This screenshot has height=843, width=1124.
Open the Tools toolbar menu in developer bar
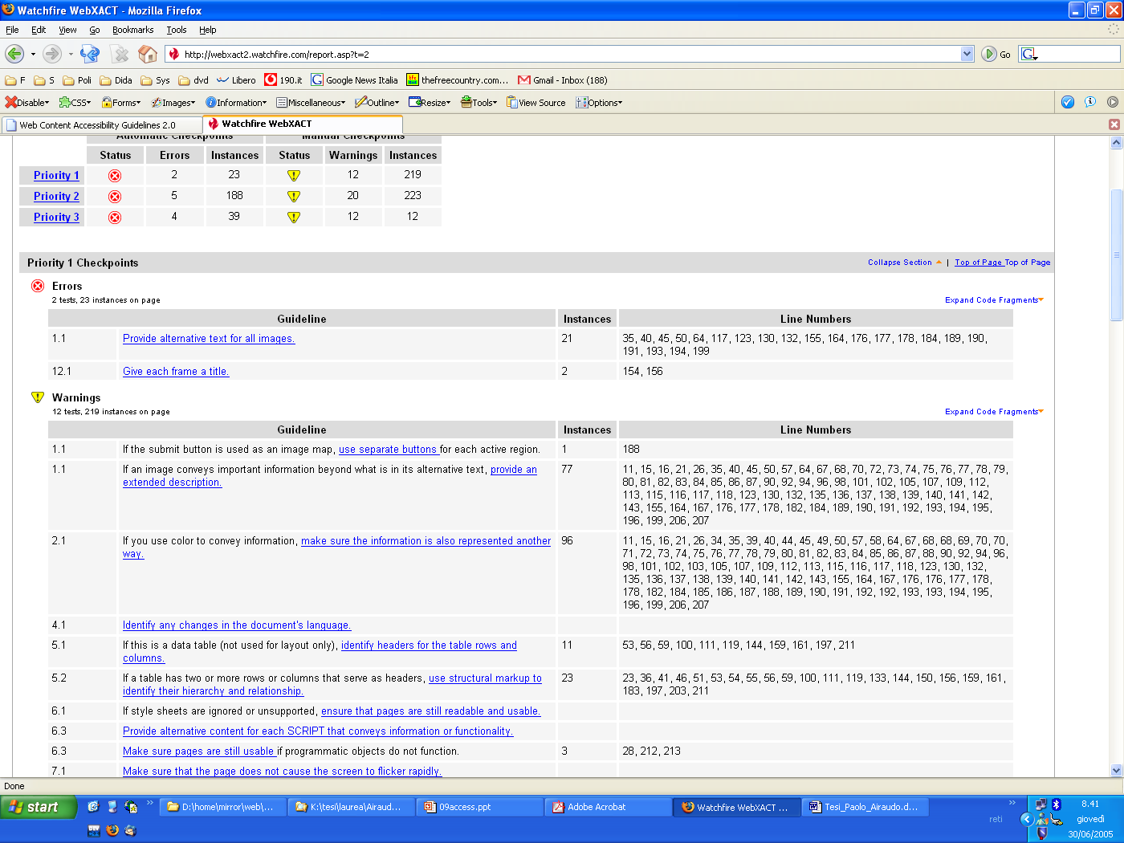(x=479, y=103)
